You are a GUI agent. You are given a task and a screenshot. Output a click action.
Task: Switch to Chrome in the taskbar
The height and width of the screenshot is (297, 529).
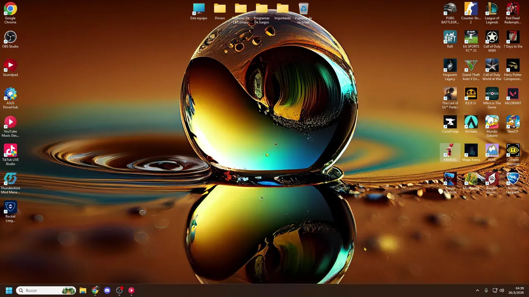(95, 290)
